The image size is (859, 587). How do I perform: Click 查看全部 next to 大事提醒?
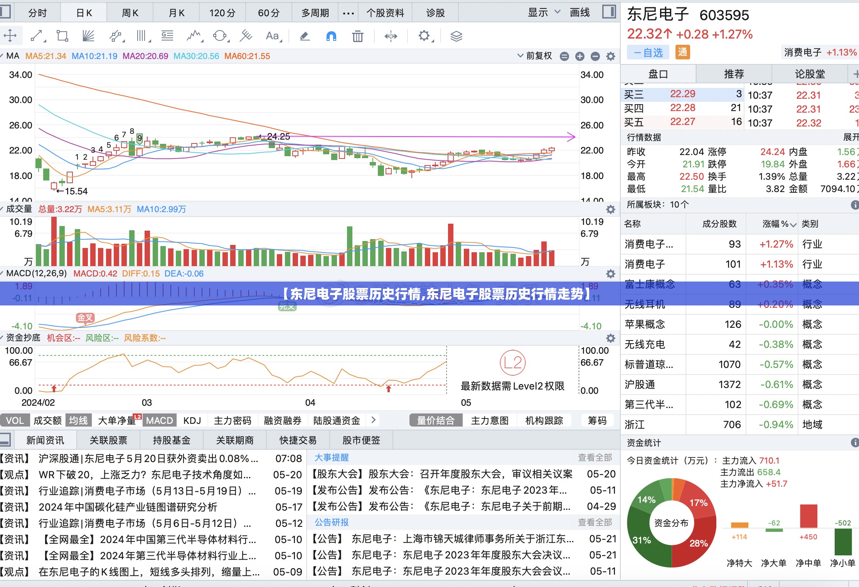click(x=595, y=458)
